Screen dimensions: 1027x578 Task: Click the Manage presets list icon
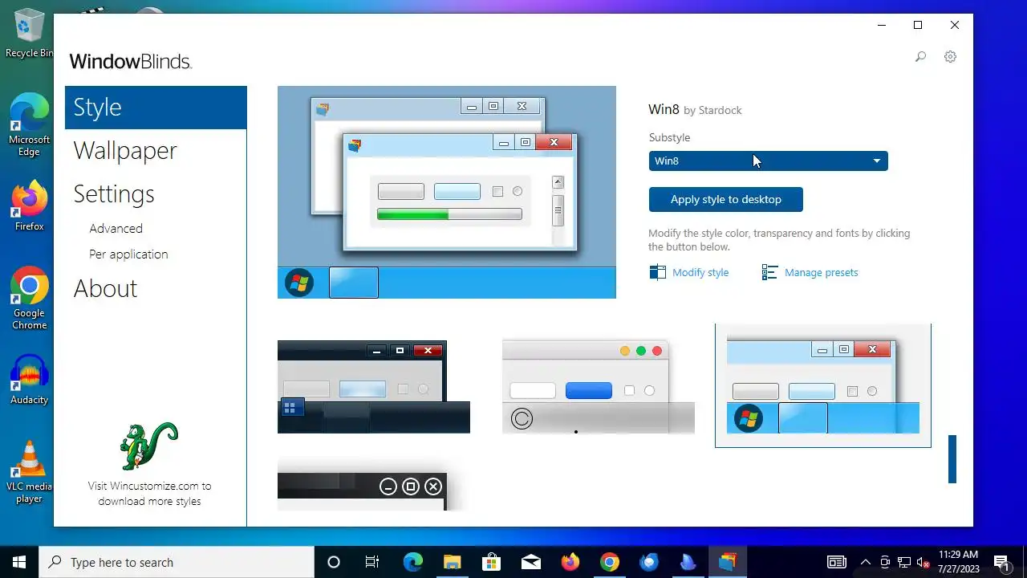(769, 272)
